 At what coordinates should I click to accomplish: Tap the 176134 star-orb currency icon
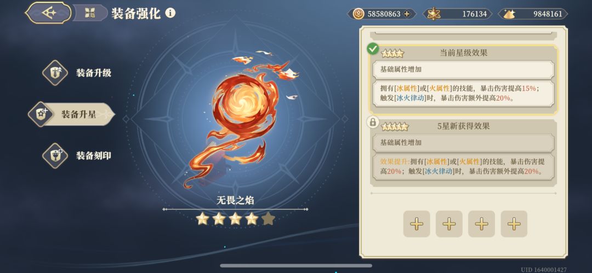point(433,14)
